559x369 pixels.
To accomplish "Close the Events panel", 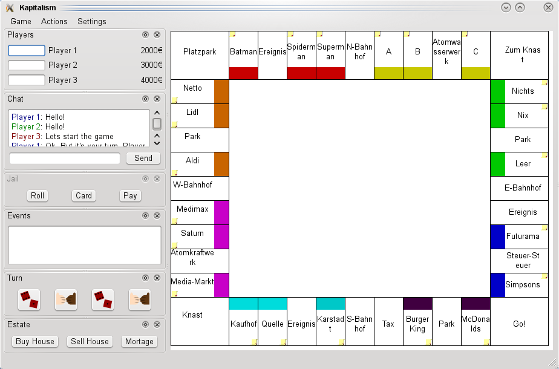I will [157, 216].
